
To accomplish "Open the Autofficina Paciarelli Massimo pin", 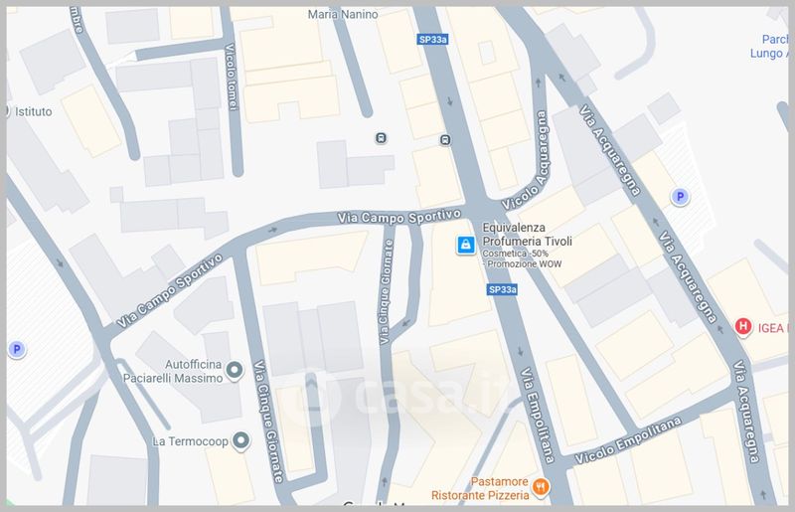I will click(235, 371).
